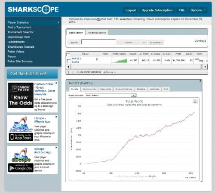Click the player name search input field

pyautogui.click(x=98, y=42)
